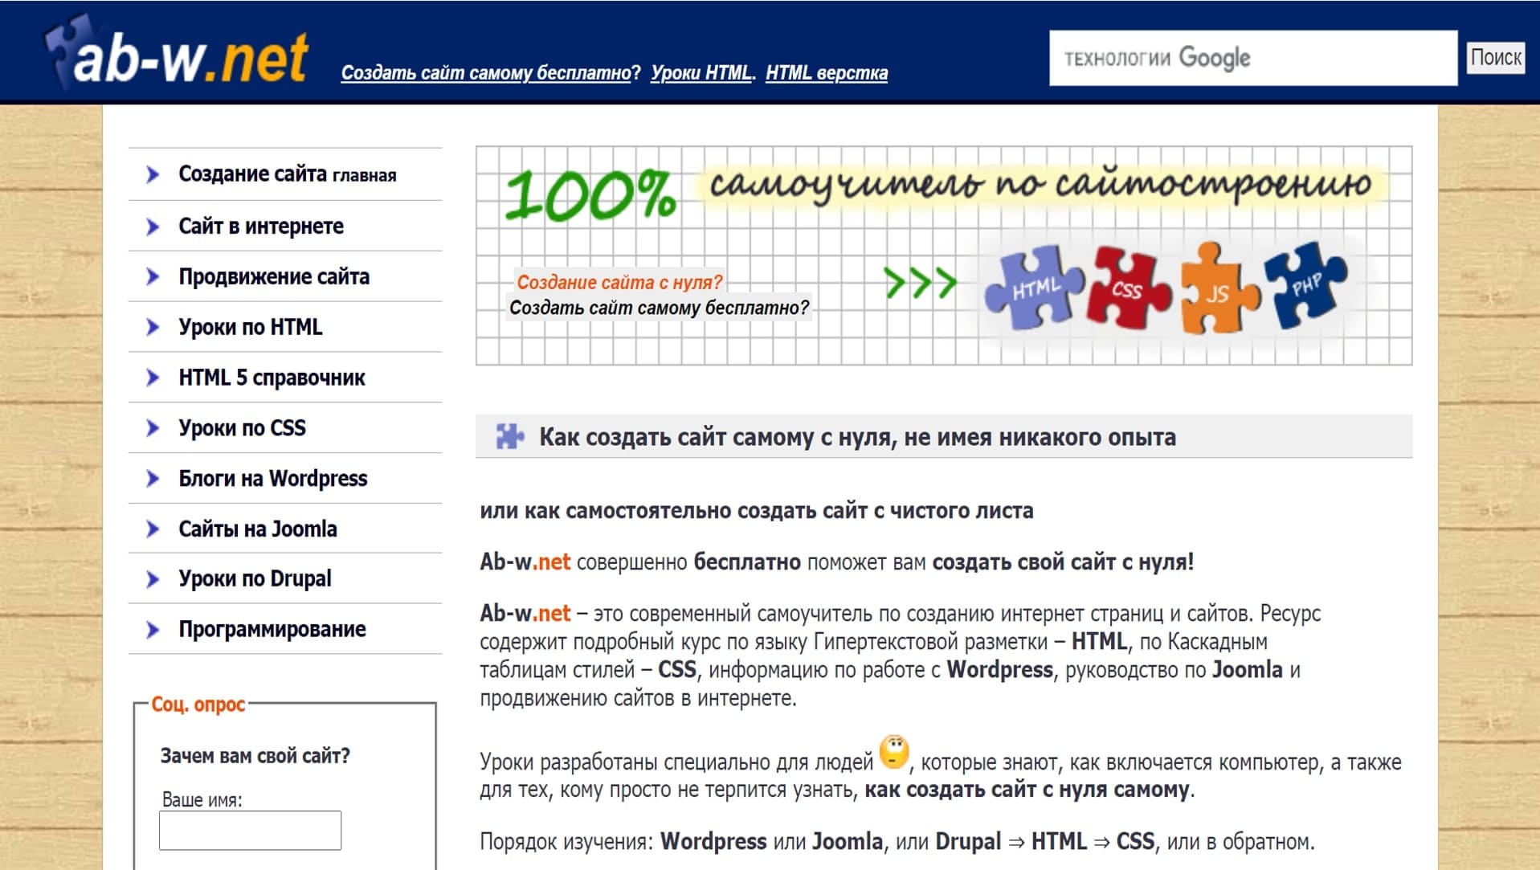Follow header link HTML верстка
1540x870 pixels.
coord(827,72)
